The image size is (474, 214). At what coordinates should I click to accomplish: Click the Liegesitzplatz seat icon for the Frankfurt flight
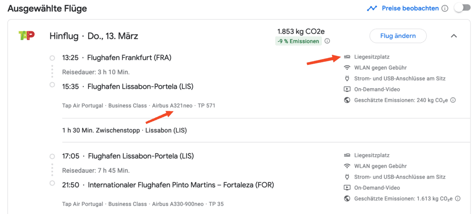tap(347, 57)
